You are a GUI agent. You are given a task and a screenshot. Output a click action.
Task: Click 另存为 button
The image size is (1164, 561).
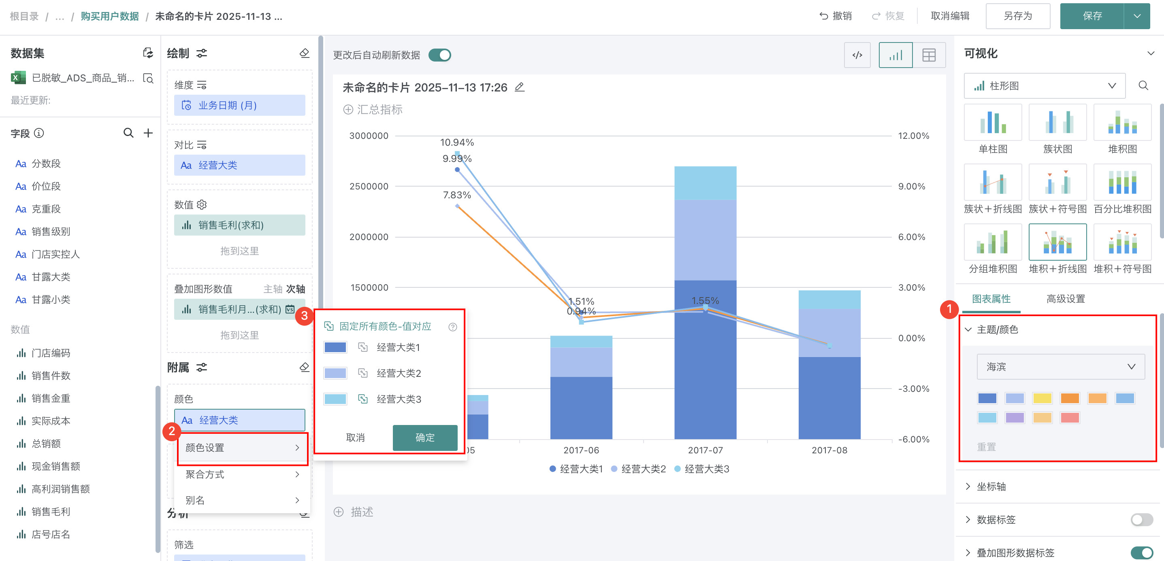click(1018, 16)
